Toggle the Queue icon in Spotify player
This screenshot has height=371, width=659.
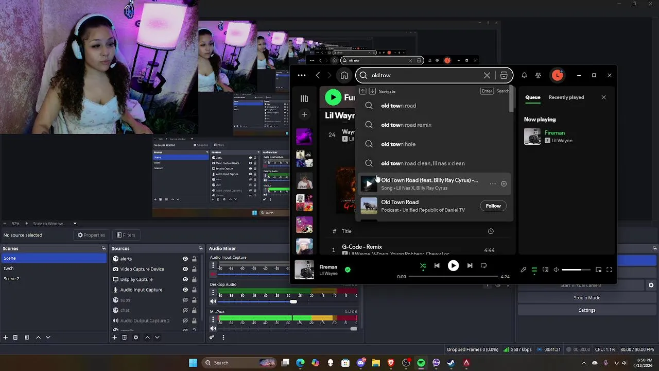(534, 270)
